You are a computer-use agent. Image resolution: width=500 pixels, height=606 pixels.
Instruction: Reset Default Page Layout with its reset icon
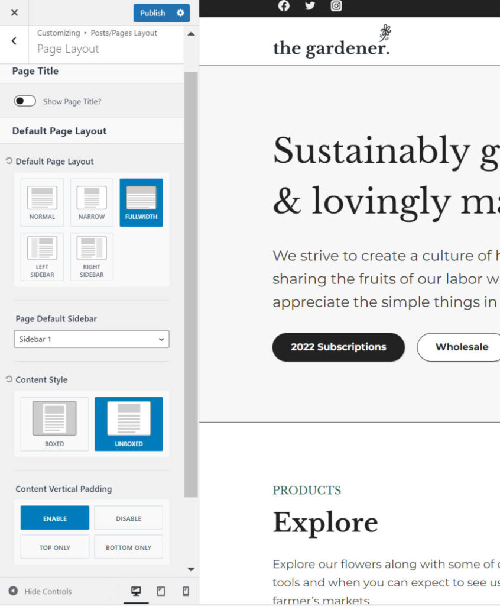pos(9,161)
